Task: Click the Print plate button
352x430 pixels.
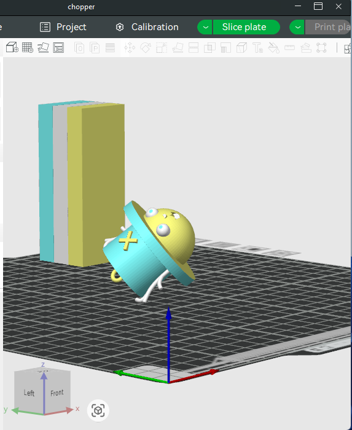Action: coord(329,27)
